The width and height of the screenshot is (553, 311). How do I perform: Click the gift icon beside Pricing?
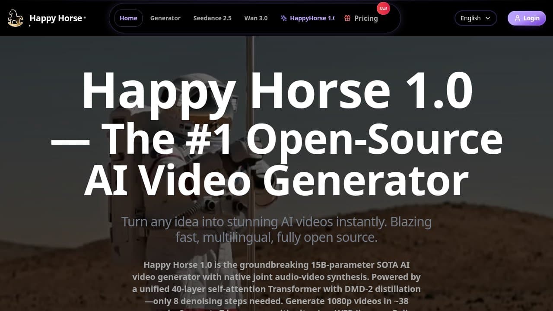click(347, 18)
